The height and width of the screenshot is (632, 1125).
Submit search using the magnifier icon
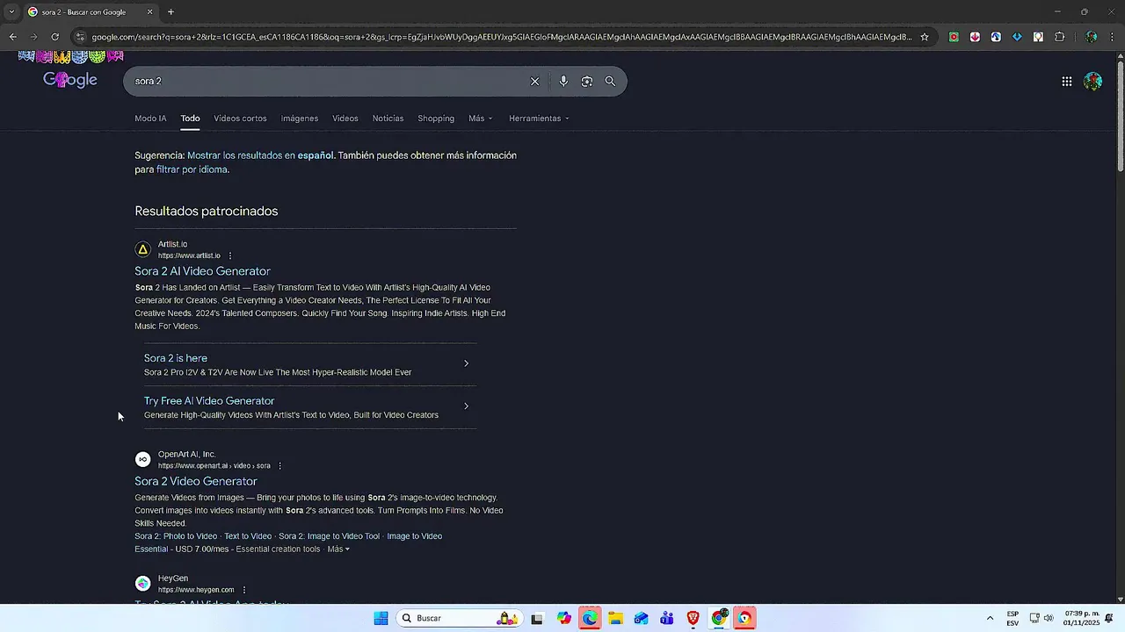pyautogui.click(x=610, y=81)
